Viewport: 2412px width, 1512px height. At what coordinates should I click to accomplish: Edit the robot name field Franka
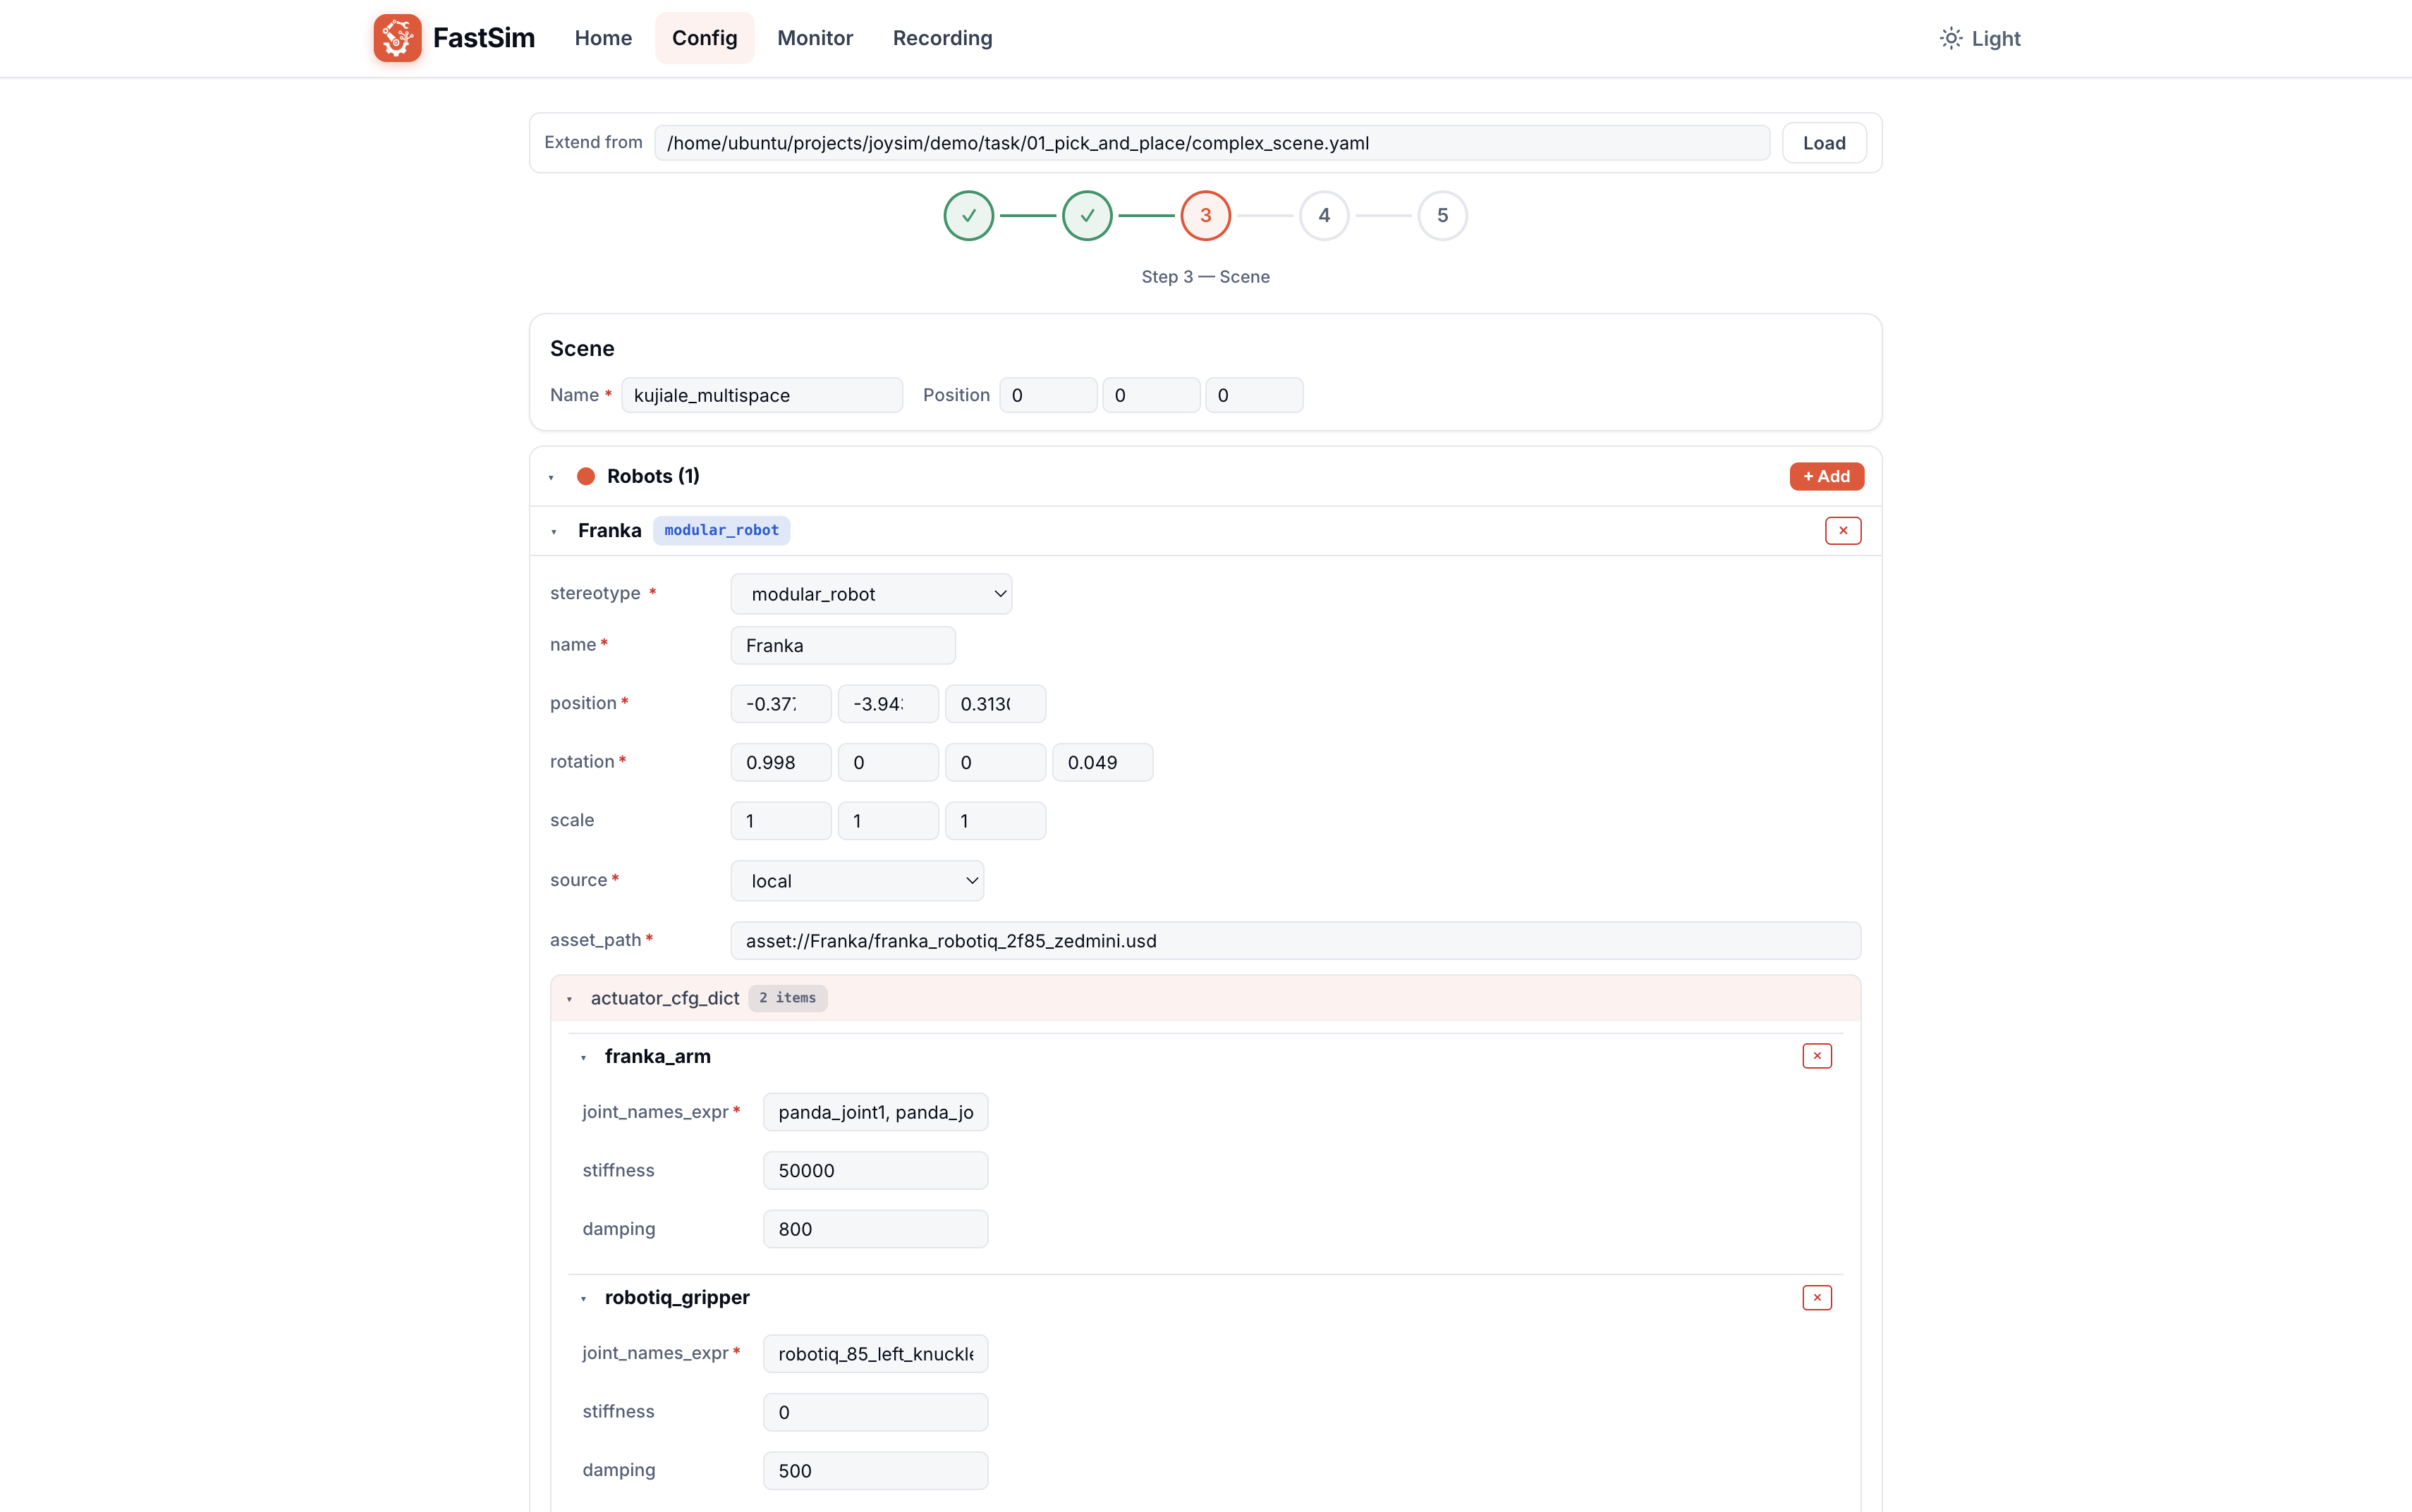(x=843, y=645)
